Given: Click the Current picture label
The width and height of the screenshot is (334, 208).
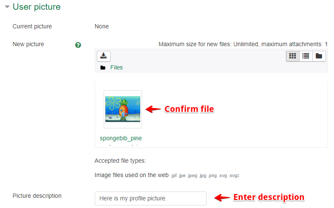Looking at the screenshot, I should pyautogui.click(x=32, y=26).
